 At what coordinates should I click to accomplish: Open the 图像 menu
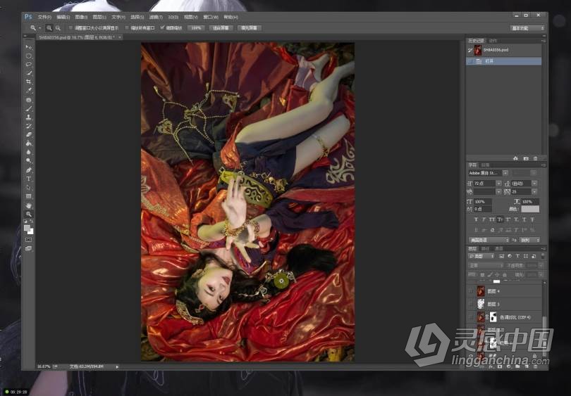pyautogui.click(x=81, y=17)
